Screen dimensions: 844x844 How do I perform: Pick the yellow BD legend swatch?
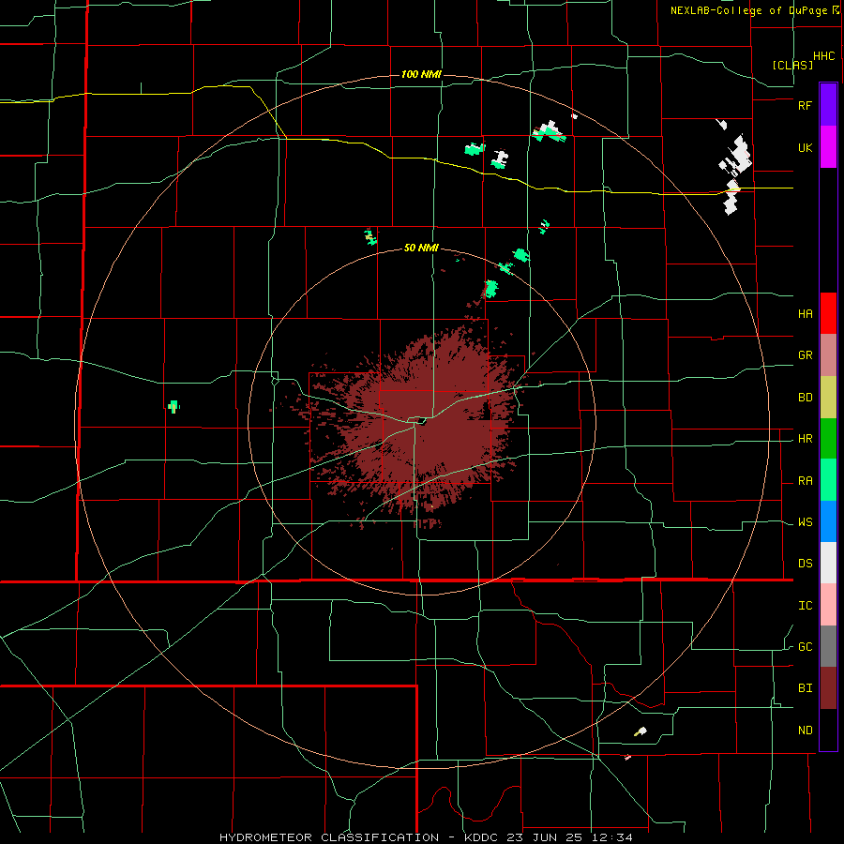[x=828, y=397]
